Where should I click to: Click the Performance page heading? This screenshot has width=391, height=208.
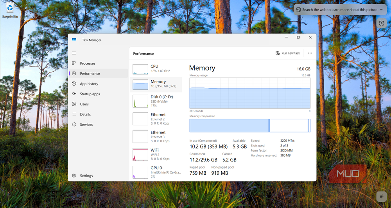pyautogui.click(x=143, y=53)
